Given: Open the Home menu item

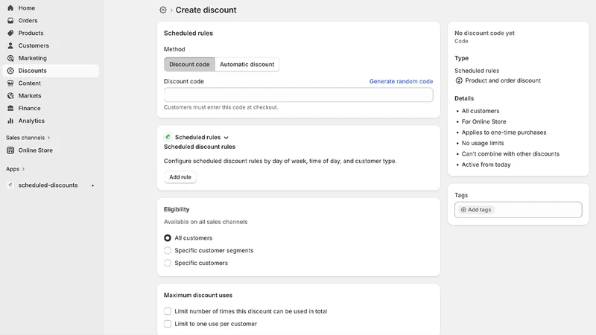Looking at the screenshot, I should point(51,8).
